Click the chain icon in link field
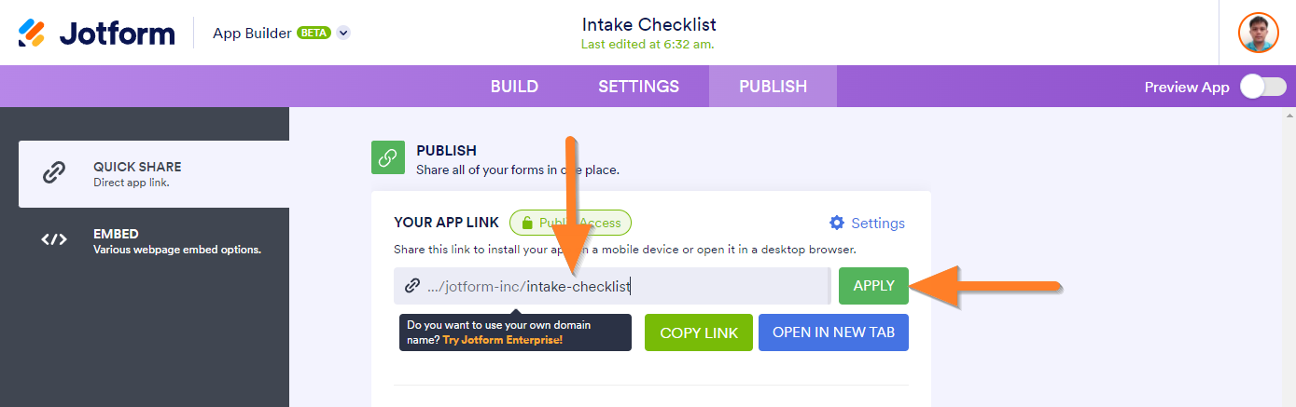1296x407 pixels. point(412,286)
